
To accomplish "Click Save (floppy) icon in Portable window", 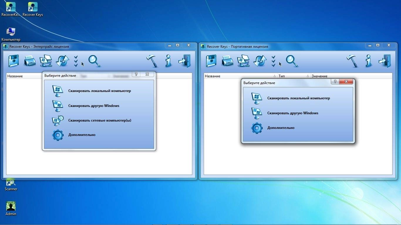I will click(211, 61).
